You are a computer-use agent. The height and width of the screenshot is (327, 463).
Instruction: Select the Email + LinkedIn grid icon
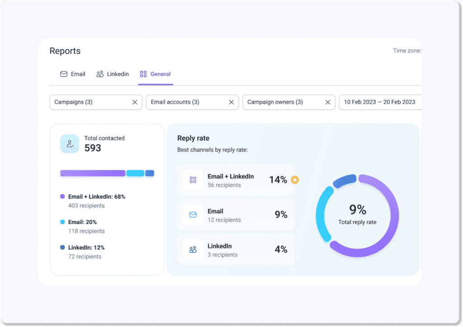(x=193, y=180)
